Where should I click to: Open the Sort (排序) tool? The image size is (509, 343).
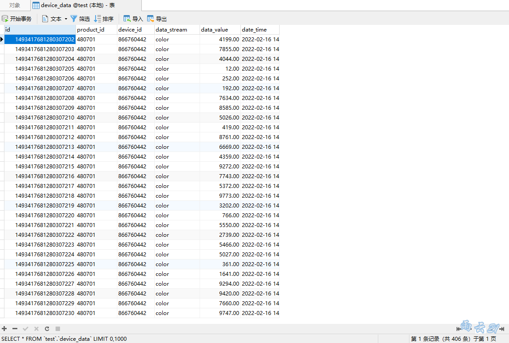point(104,19)
